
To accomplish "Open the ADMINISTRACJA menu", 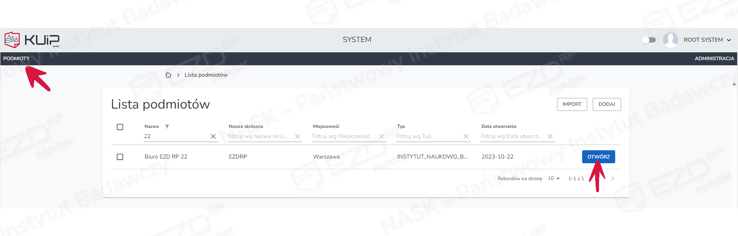I will click(714, 58).
